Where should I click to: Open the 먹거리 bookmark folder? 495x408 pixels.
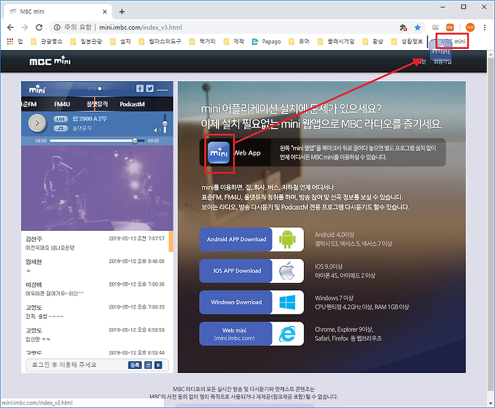coord(202,41)
